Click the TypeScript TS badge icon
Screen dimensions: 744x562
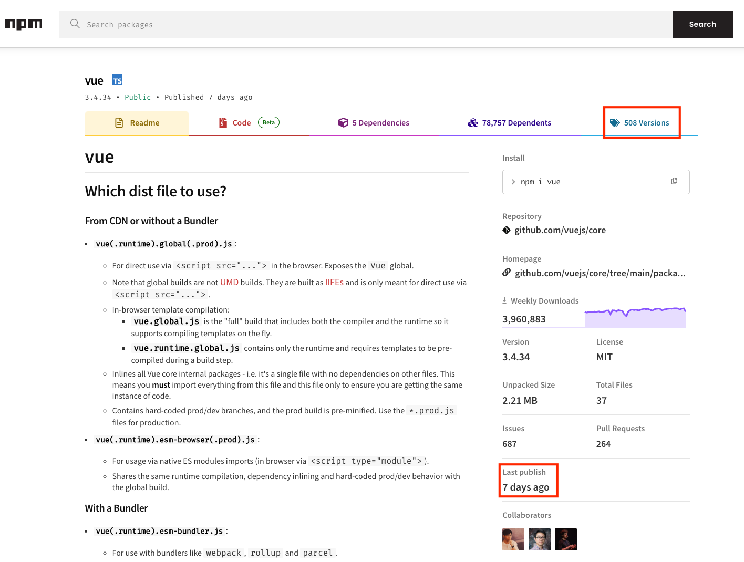tap(117, 80)
